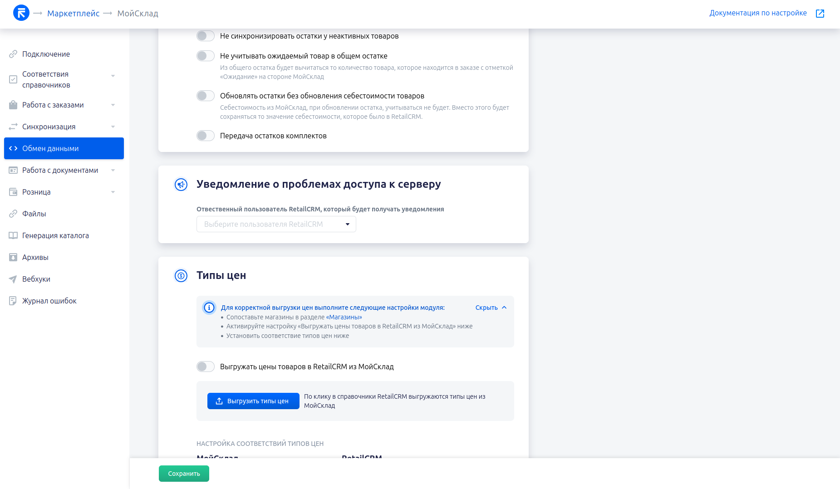This screenshot has height=489, width=840.
Task: Click the price types coin icon
Action: coord(181,276)
